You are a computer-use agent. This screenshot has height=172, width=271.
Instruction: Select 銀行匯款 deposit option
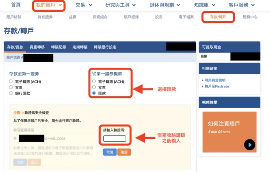(x=11, y=93)
